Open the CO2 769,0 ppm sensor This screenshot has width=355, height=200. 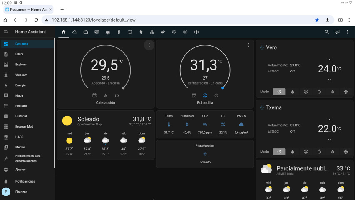(205, 124)
